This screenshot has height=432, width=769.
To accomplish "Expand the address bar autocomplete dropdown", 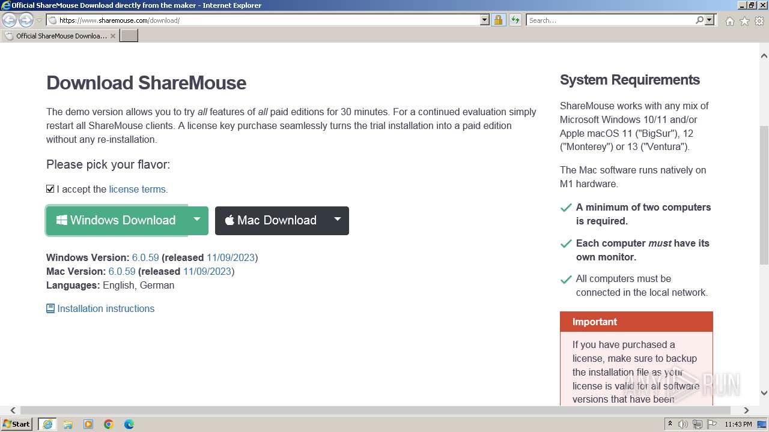I will tap(485, 20).
